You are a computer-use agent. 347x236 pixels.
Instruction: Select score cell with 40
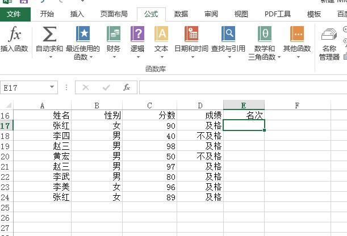[x=149, y=136]
